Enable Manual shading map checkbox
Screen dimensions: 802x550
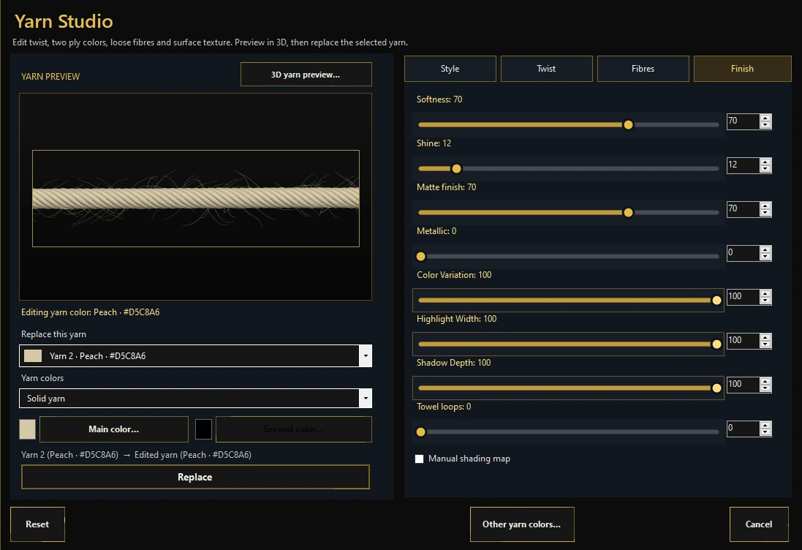click(420, 459)
